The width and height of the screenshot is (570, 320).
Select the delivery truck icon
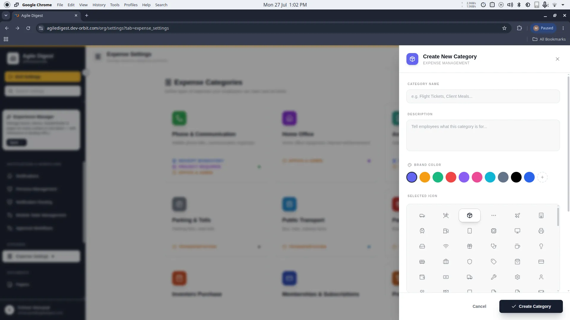(469, 277)
